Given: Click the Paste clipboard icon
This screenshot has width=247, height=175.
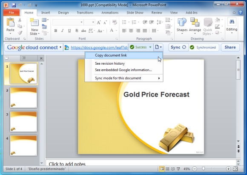Looking at the screenshot, I should [10, 23].
